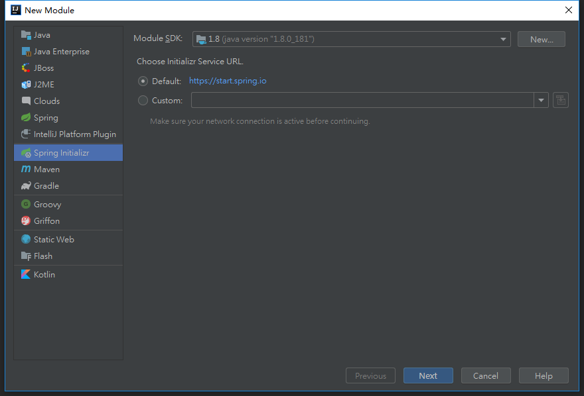Choose Java in module type list

pyautogui.click(x=68, y=35)
